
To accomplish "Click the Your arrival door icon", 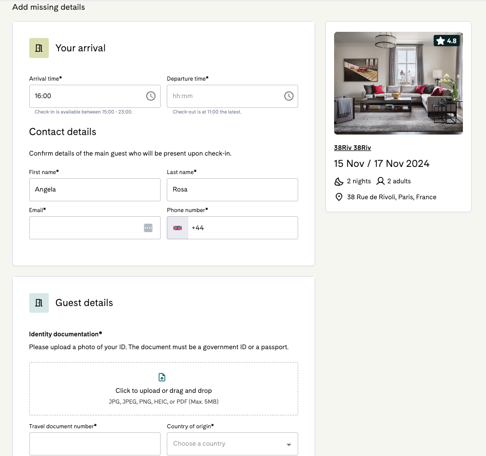I will click(x=38, y=48).
